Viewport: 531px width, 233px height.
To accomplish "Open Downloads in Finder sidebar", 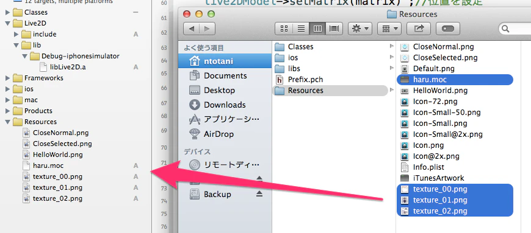I will [225, 105].
